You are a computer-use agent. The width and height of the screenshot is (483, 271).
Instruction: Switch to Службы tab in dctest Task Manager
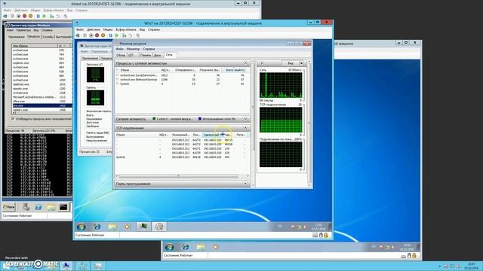click(x=48, y=37)
